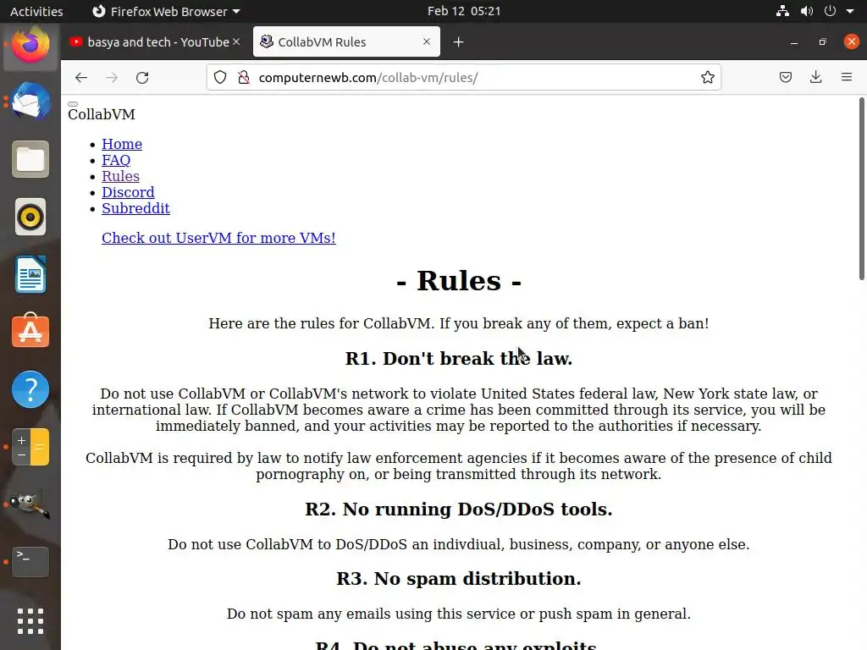The width and height of the screenshot is (867, 650).
Task: Reload the current page
Action: 142,77
